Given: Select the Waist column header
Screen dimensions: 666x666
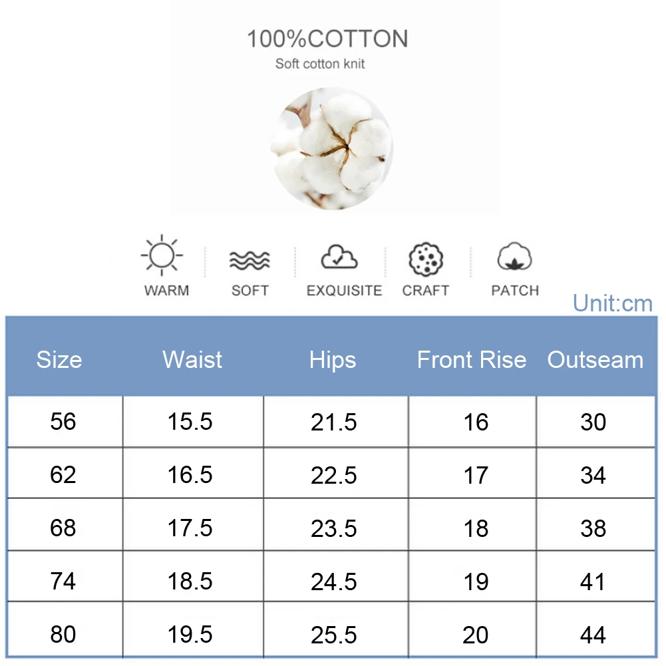Looking at the screenshot, I should coord(192,360).
